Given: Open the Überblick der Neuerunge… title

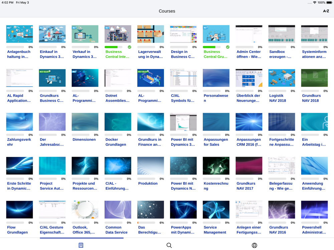Looking at the screenshot, I should point(248,98).
